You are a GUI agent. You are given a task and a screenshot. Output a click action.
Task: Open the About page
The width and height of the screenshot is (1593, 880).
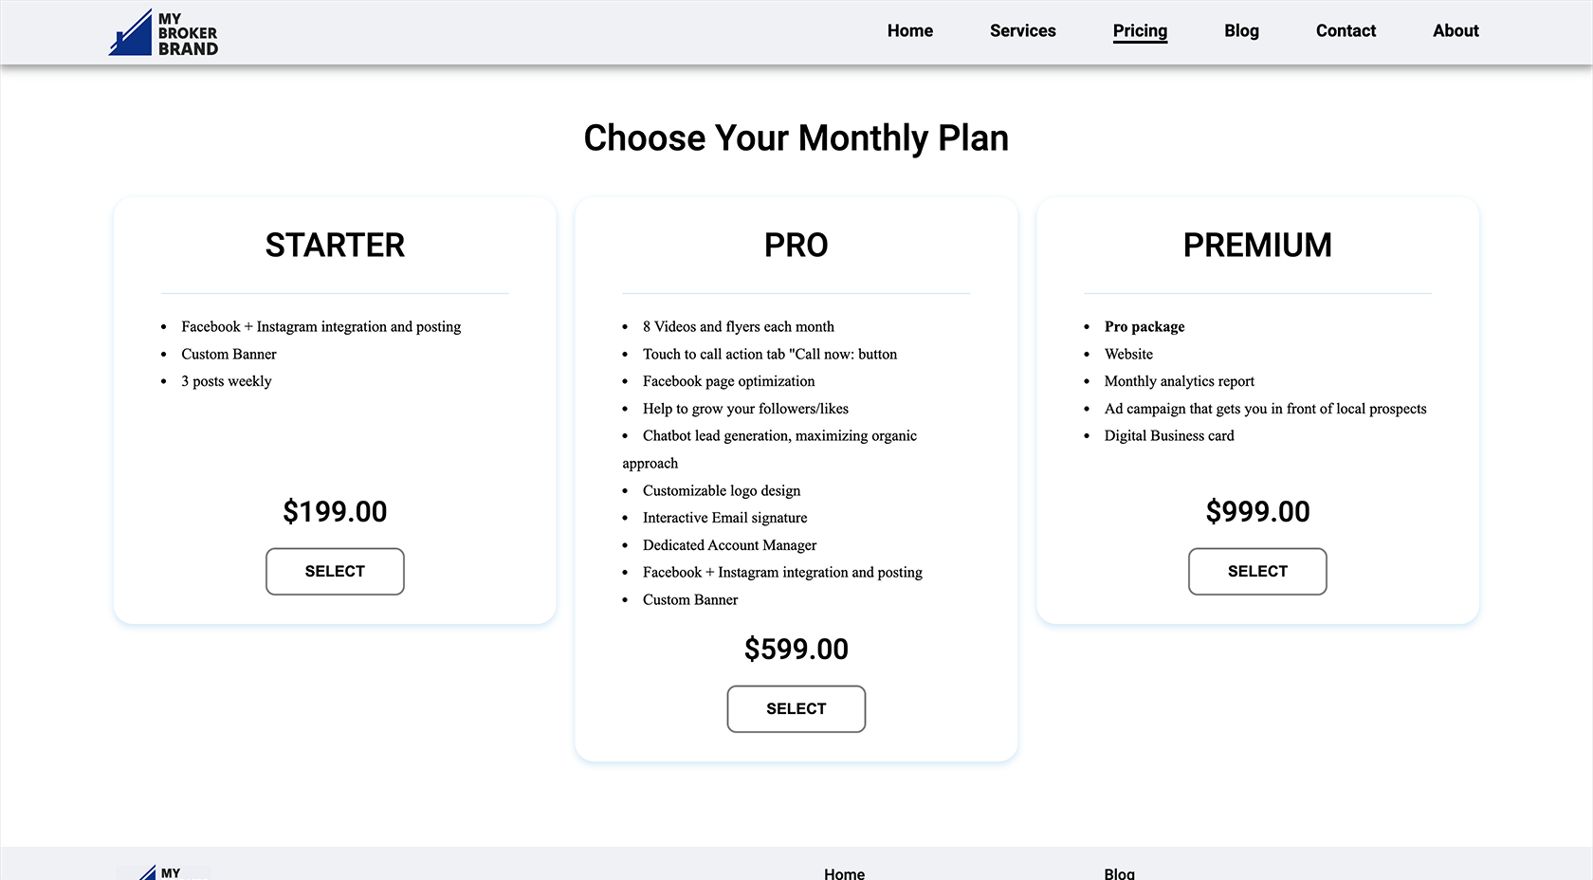1456,31
